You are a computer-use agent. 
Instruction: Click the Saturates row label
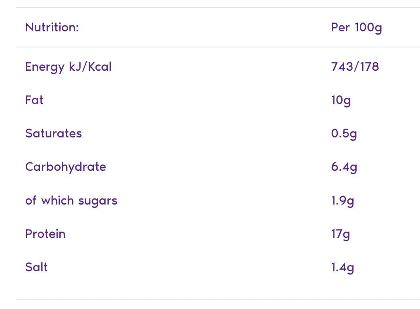point(53,133)
